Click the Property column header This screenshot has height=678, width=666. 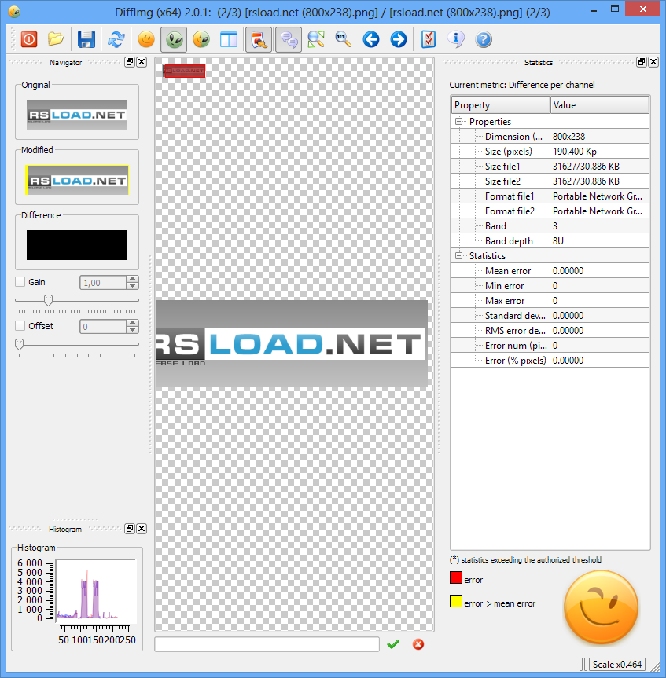[x=500, y=105]
